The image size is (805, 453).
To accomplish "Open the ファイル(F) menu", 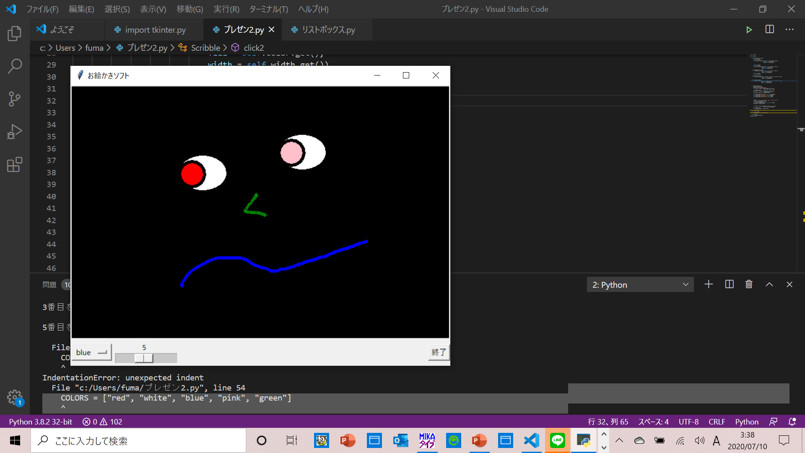I will pyautogui.click(x=42, y=9).
